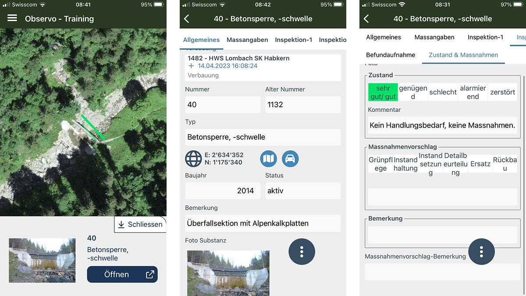The height and width of the screenshot is (296, 526).
Task: Select condition 'sehr gut/ gut'
Action: coord(383,92)
